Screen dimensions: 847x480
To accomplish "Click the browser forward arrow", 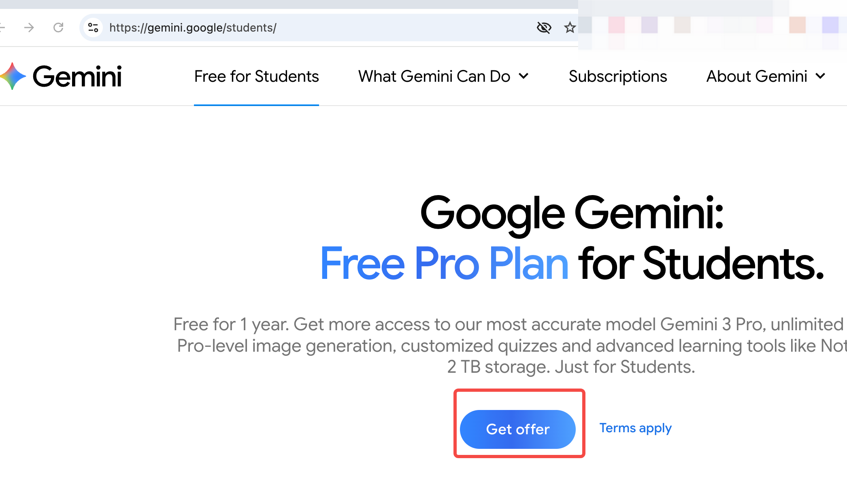I will (29, 28).
